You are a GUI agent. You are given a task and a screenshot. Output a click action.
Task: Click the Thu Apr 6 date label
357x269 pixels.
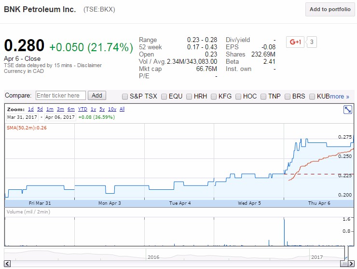coord(319,203)
